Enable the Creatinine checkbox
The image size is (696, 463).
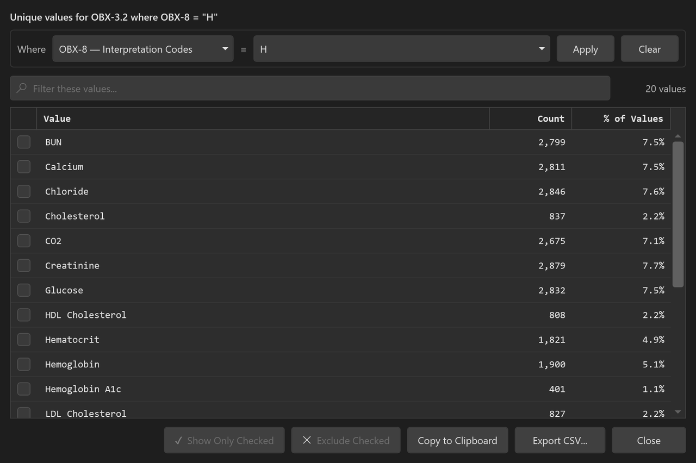click(x=24, y=265)
